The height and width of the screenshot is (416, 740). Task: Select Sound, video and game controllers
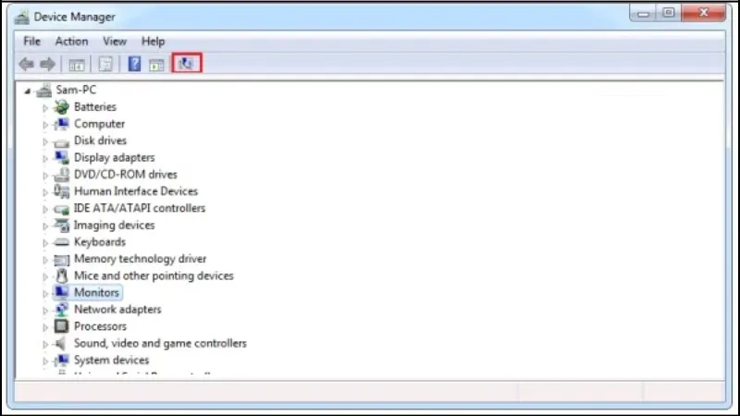160,343
